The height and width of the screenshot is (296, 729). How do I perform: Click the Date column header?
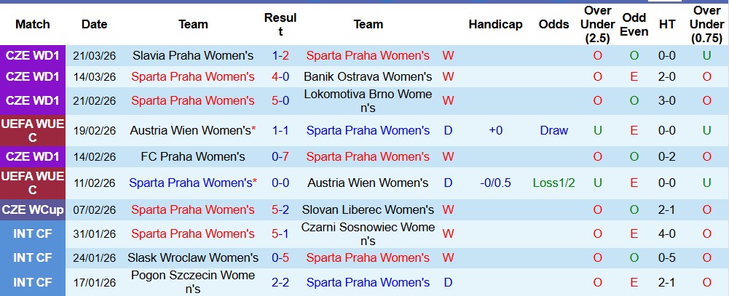pos(95,24)
